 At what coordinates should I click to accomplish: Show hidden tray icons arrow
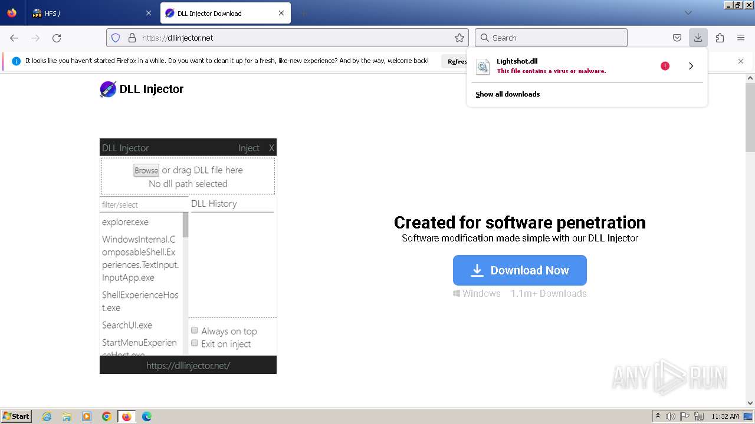click(658, 416)
